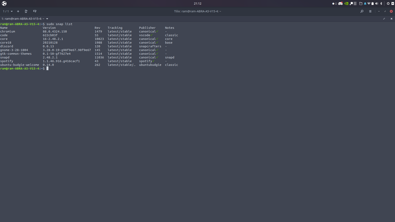Click the Rev column header
395x222 pixels.
(x=97, y=28)
